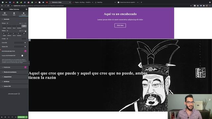
Task: Open the Navigator layers icon
Action: [x=5, y=117]
